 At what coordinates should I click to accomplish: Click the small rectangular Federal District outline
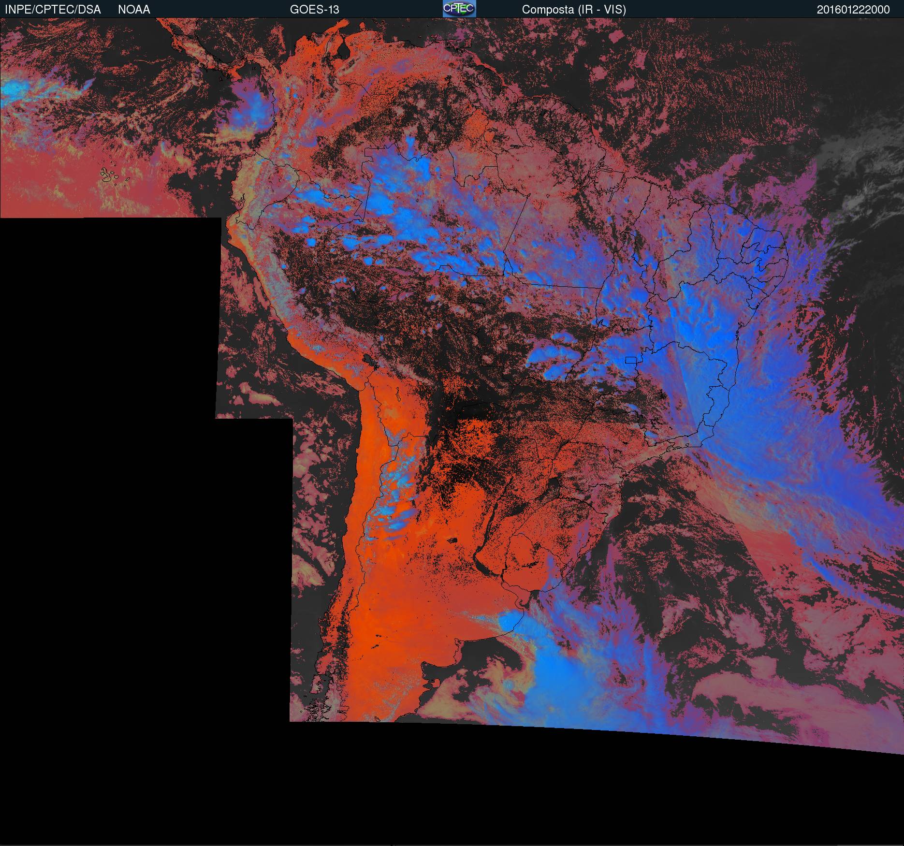[631, 360]
